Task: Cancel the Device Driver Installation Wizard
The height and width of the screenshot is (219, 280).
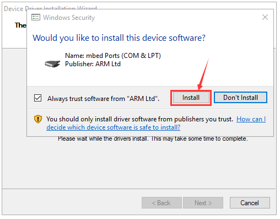Action: click(x=250, y=203)
